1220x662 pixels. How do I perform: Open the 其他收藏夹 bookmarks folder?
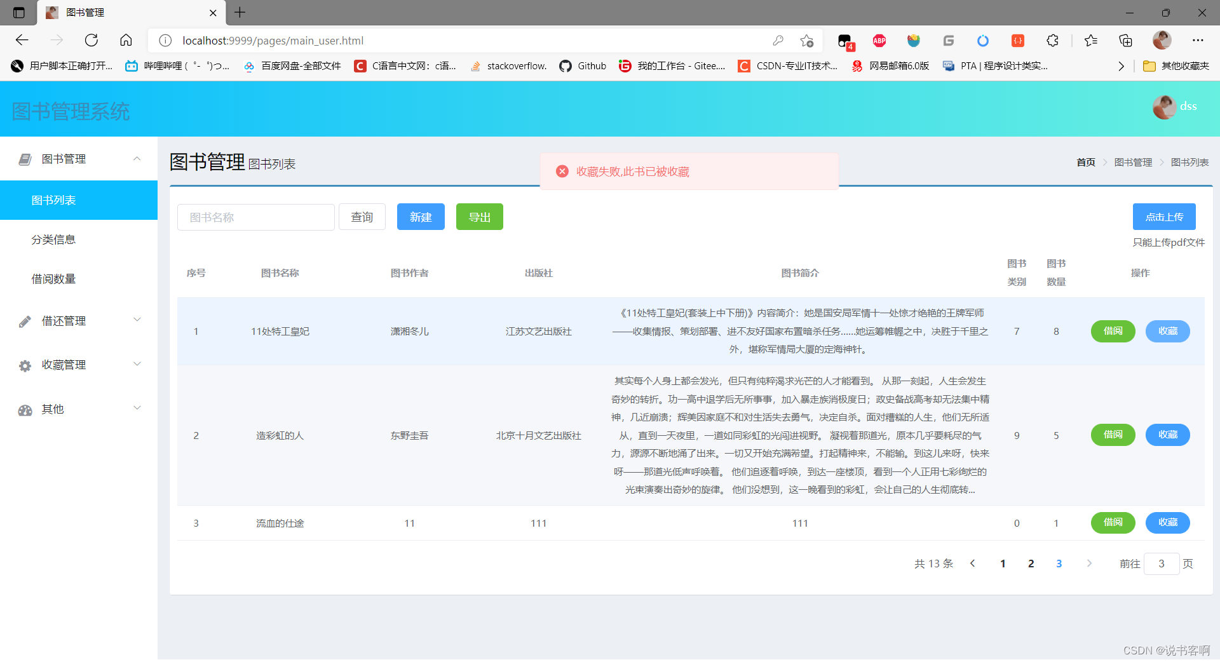tap(1176, 66)
